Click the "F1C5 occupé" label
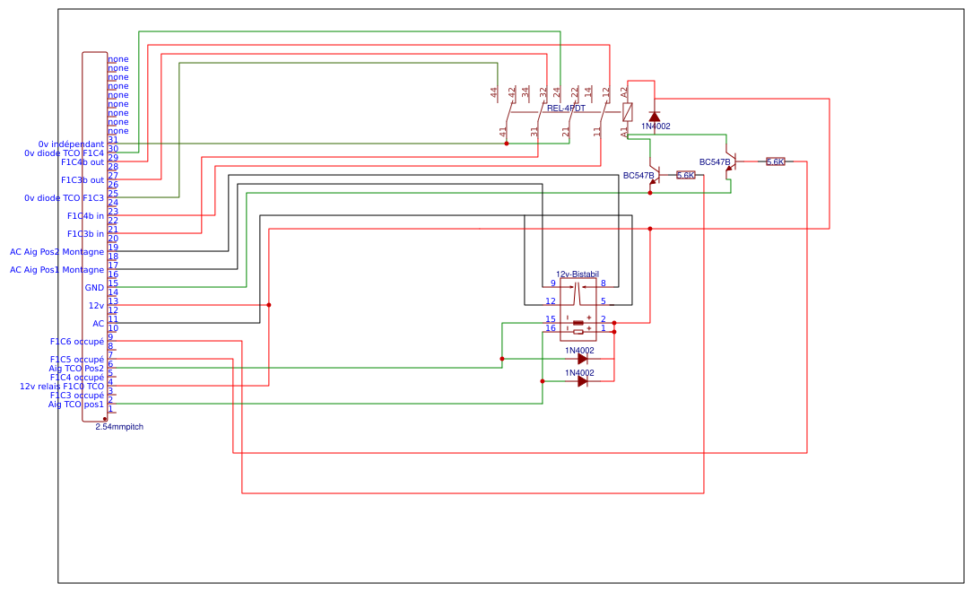 tap(77, 360)
